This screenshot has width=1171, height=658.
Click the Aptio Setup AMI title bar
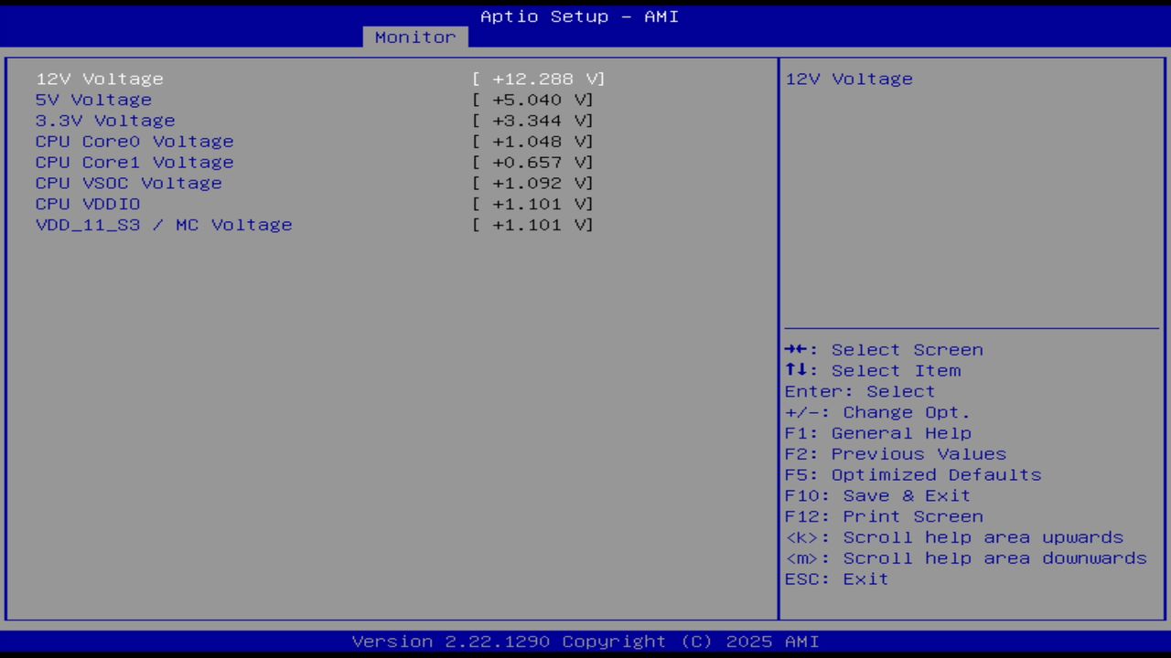coord(578,16)
